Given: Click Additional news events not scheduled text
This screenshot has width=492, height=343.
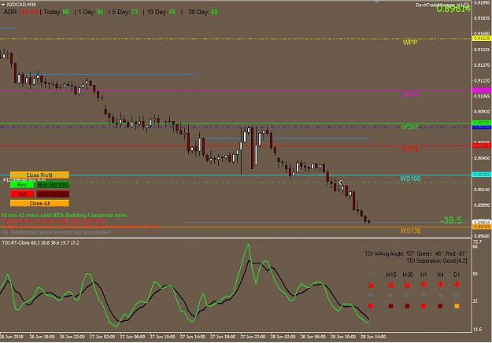Looking at the screenshot, I should [x=56, y=232].
